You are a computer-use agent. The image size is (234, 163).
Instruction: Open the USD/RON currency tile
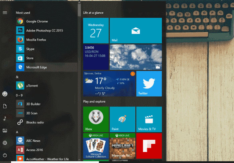point(96,57)
